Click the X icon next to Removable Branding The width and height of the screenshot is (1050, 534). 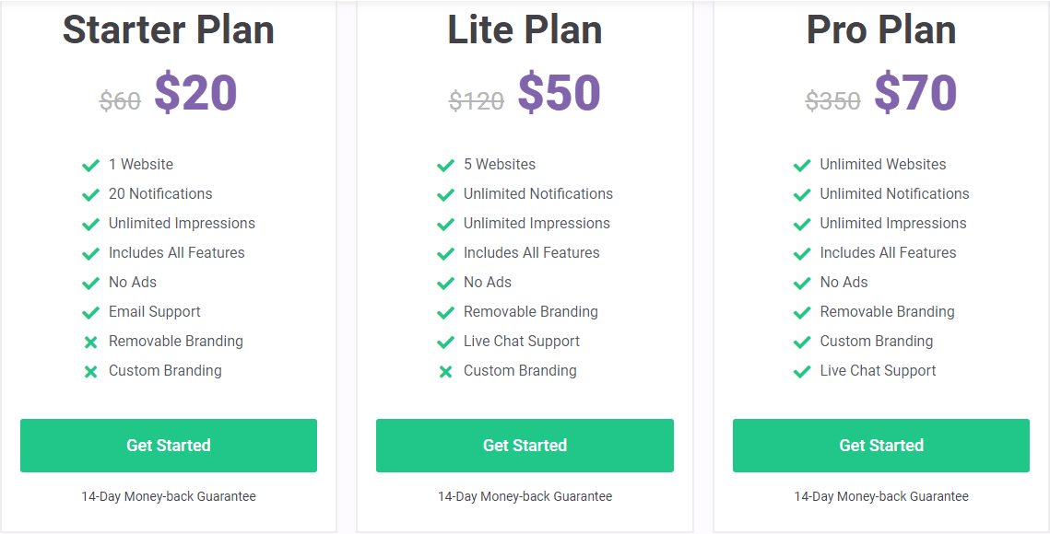(x=90, y=341)
